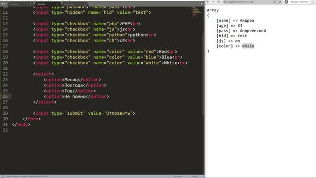Viewport: 316px width, 178px height.
Task: Change Tab Size setting in status bar
Action: [178, 177]
